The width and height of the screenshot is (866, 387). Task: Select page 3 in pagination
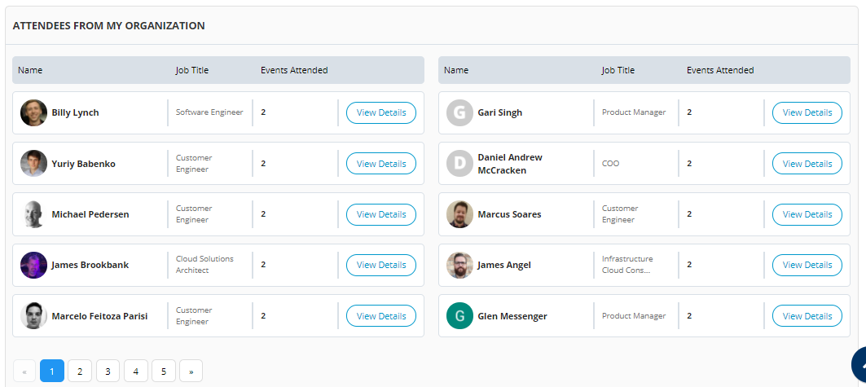click(x=108, y=371)
